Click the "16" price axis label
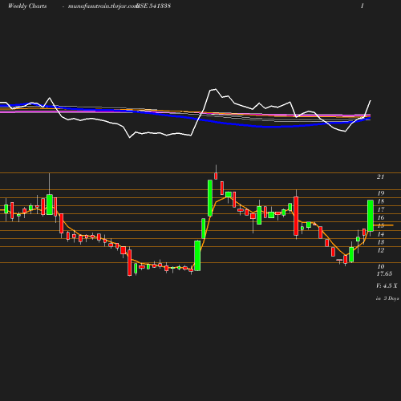This screenshot has height=401, width=401. pyautogui.click(x=381, y=217)
